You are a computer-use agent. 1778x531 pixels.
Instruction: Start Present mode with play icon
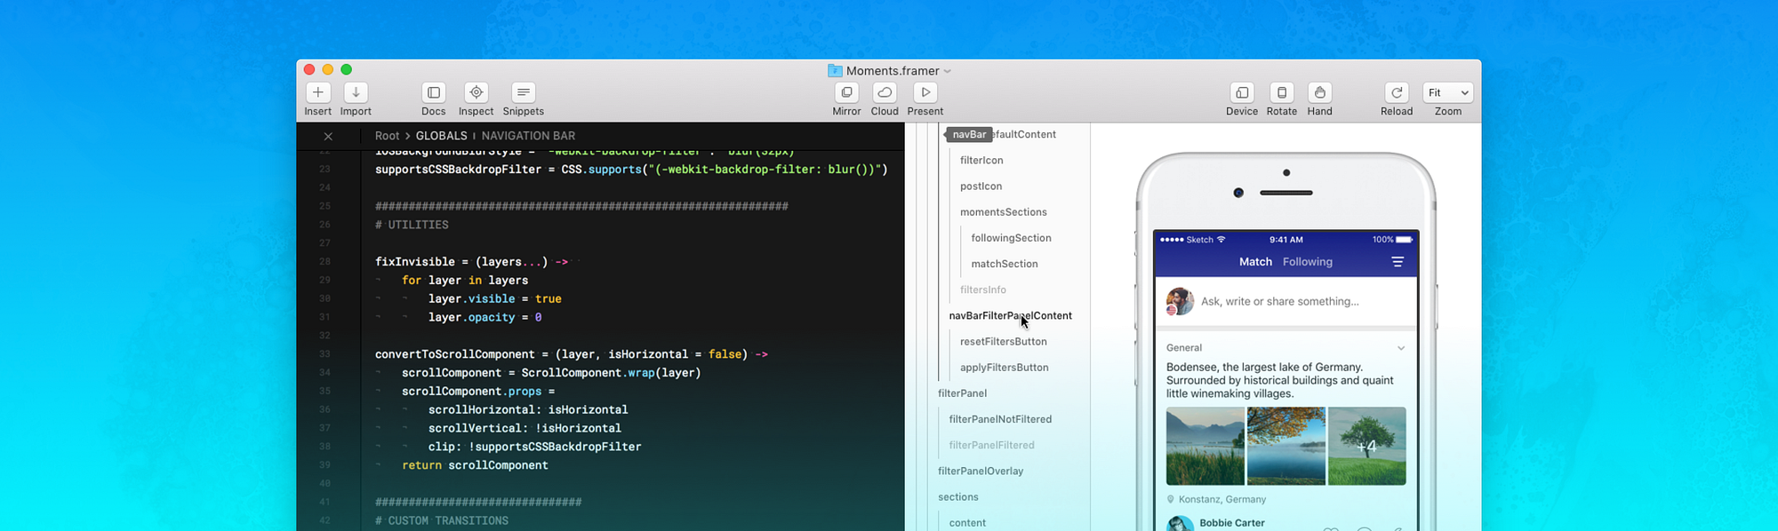pos(925,92)
